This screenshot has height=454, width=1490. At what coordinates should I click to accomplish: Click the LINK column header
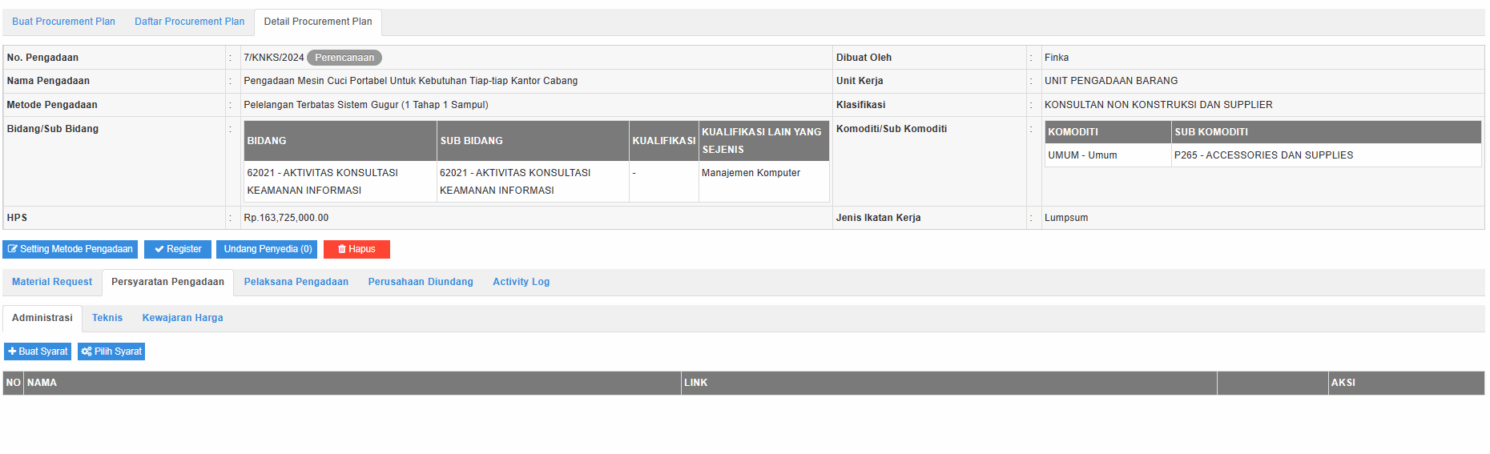[x=695, y=383]
